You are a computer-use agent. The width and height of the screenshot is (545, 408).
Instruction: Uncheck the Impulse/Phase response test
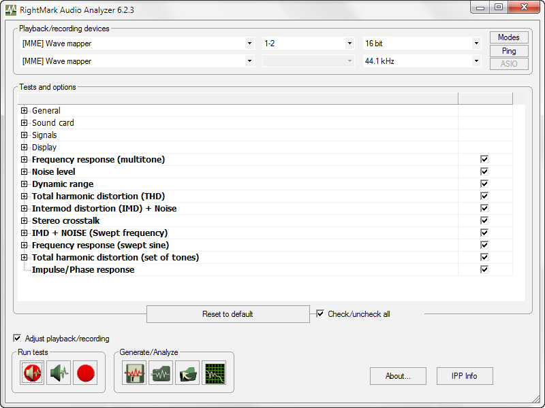click(484, 269)
